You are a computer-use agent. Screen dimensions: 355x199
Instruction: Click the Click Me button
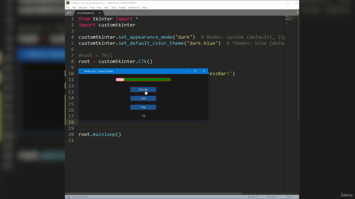(x=143, y=90)
